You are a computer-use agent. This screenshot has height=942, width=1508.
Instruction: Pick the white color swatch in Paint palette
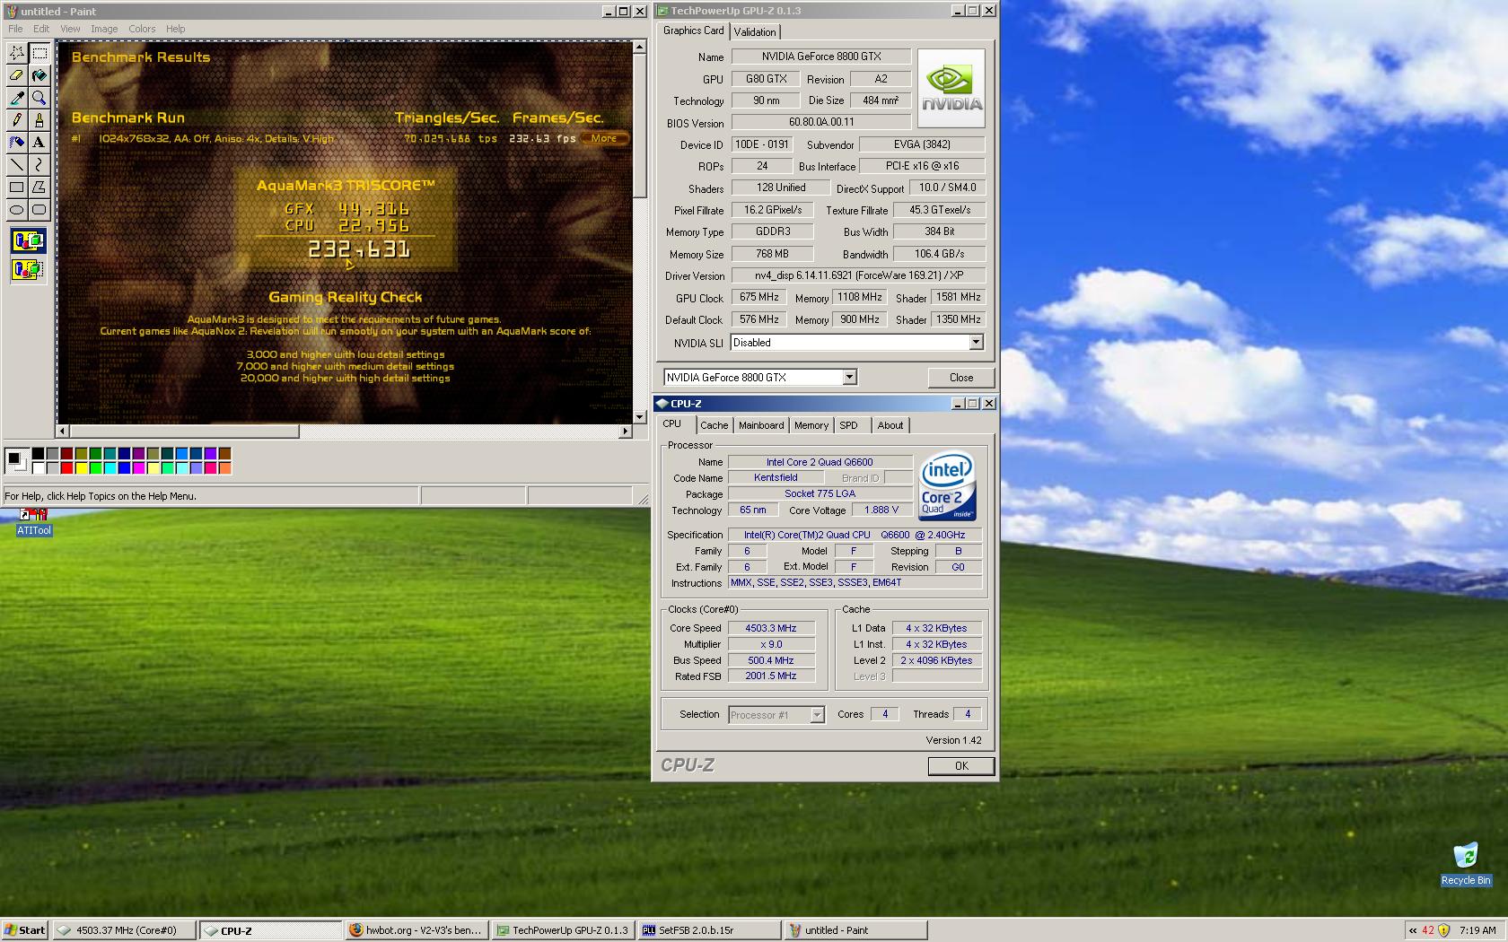tap(38, 468)
